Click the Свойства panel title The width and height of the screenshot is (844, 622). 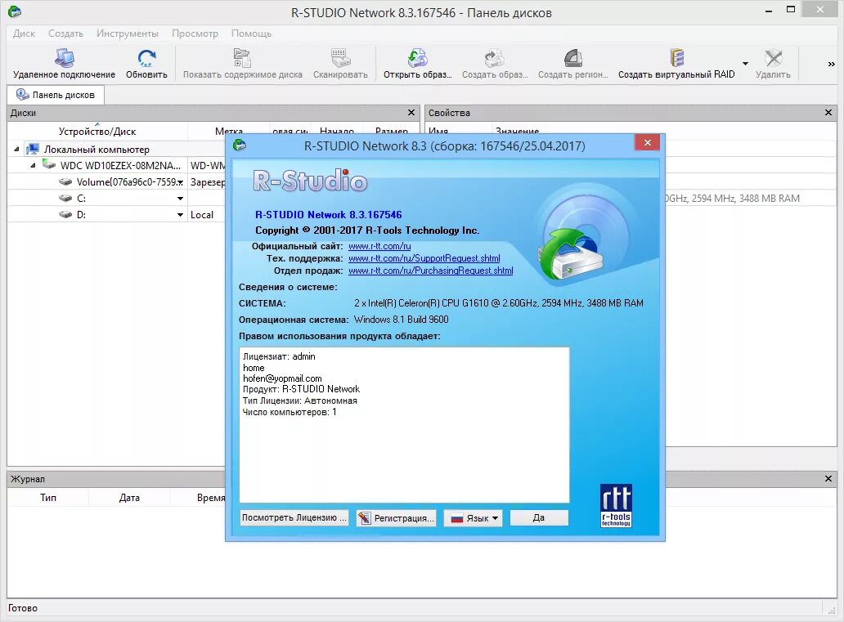(449, 113)
